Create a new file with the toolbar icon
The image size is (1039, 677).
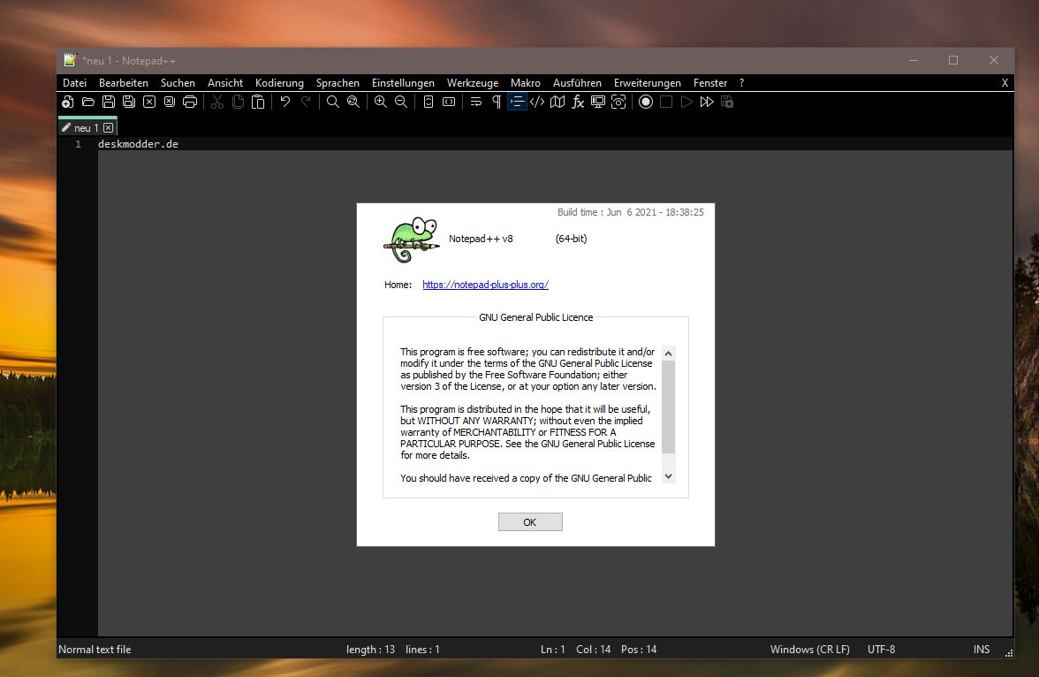click(x=67, y=102)
